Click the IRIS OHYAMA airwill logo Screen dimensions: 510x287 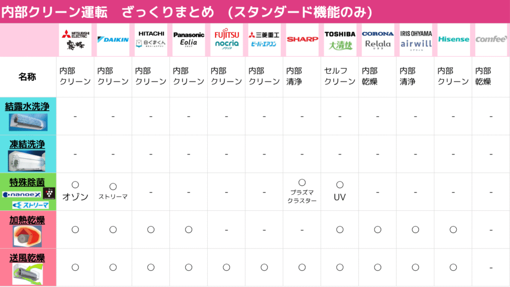pos(416,40)
